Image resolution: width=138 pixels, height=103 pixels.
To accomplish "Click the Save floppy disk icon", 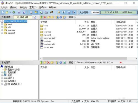I will [19, 12].
